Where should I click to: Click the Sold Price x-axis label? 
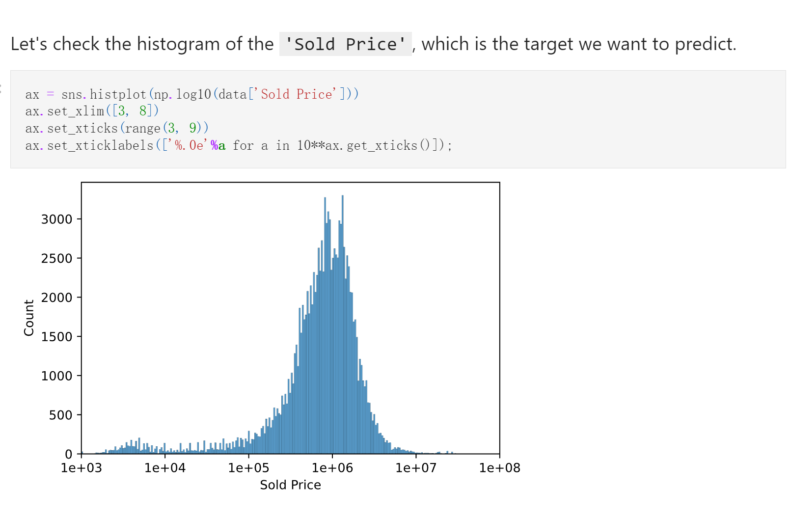coord(290,485)
